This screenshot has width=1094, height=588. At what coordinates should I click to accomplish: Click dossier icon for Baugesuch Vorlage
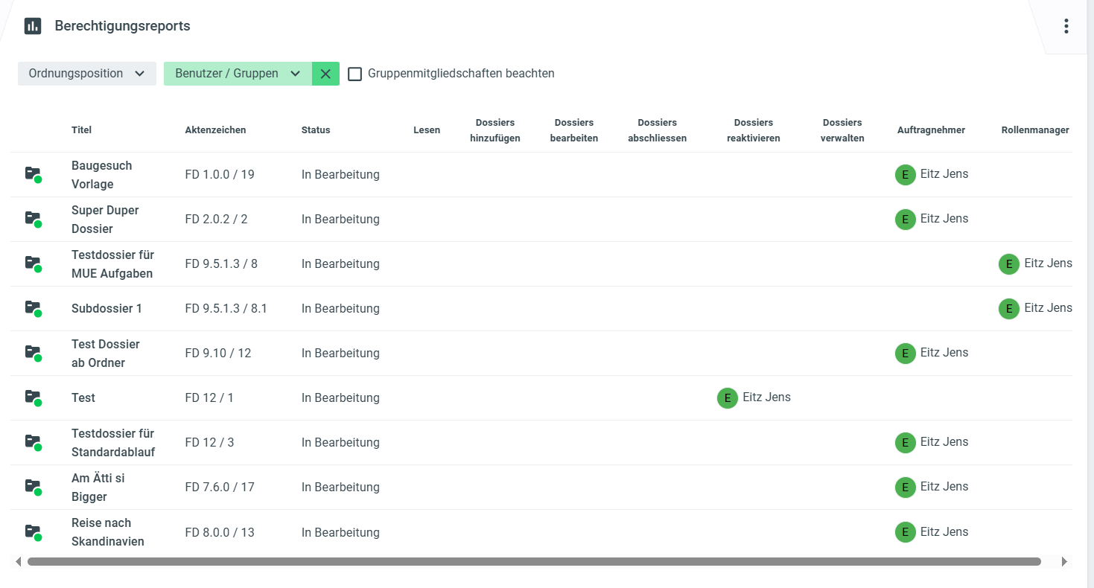click(x=33, y=174)
